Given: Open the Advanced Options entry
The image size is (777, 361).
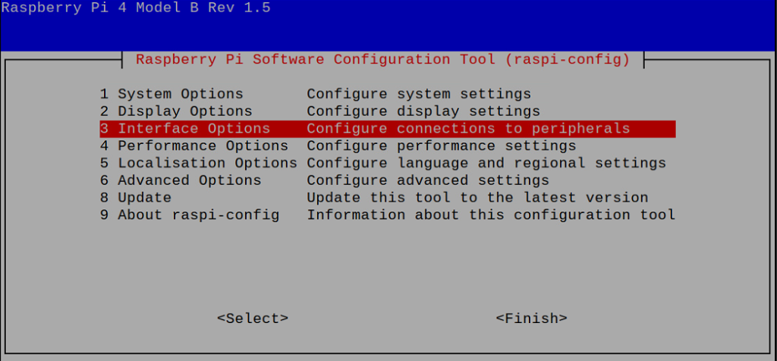Looking at the screenshot, I should (x=181, y=180).
